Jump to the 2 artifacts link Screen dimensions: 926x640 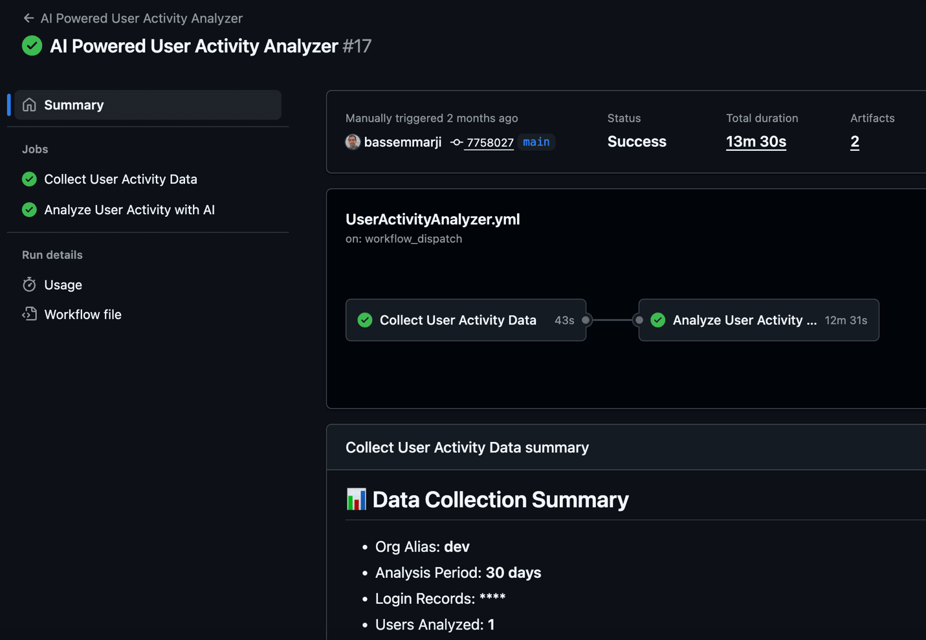854,142
